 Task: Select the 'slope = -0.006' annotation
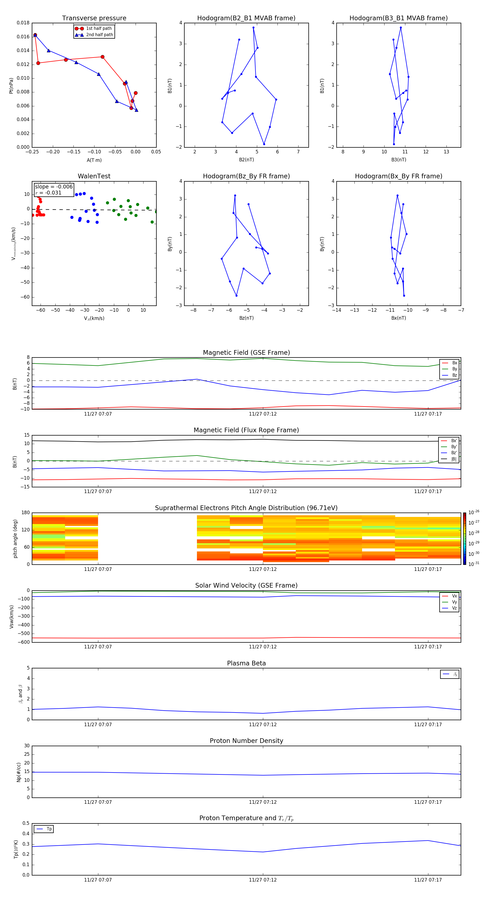click(x=54, y=187)
